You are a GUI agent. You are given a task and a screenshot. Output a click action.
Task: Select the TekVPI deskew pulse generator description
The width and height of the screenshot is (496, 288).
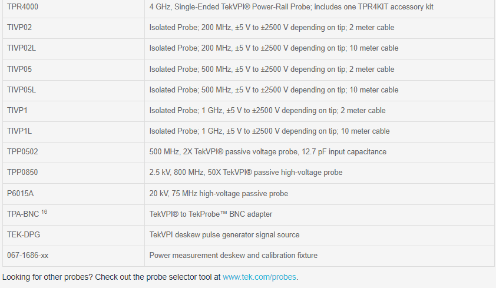(x=224, y=235)
